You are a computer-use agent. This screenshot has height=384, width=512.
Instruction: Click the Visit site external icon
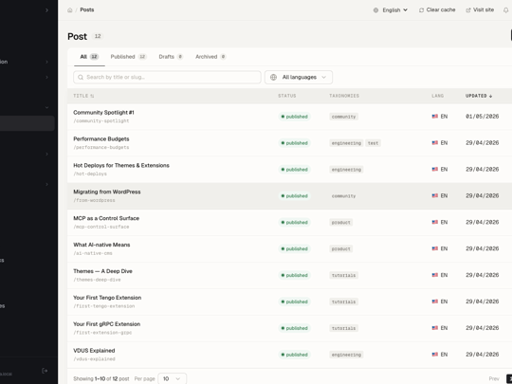[x=468, y=10]
